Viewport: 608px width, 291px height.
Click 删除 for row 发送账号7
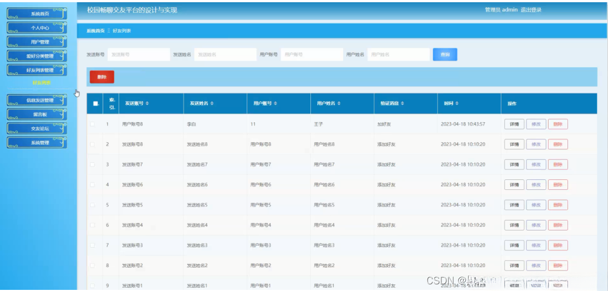pos(558,164)
